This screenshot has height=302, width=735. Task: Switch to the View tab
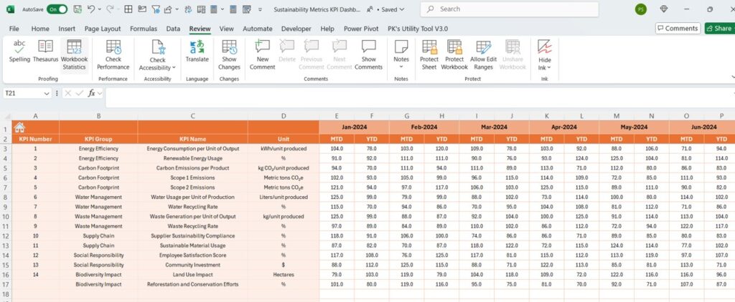tap(226, 29)
